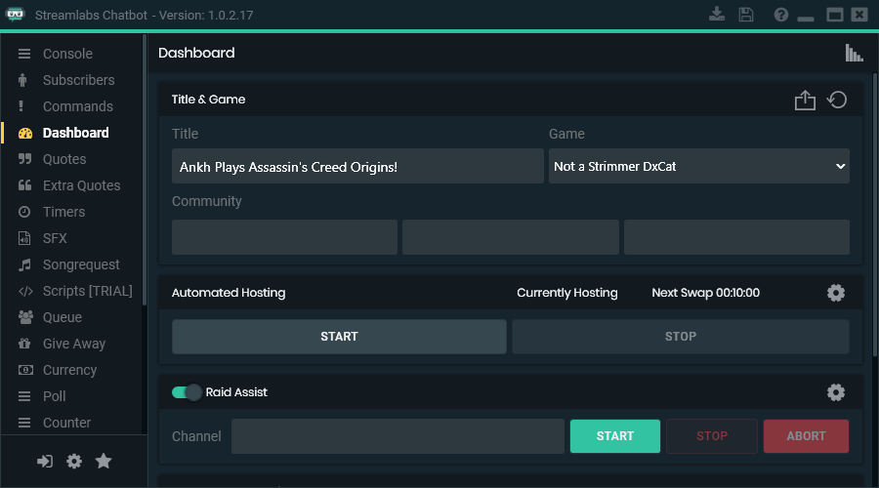Click the Raid Assist Channel input field

coord(398,436)
